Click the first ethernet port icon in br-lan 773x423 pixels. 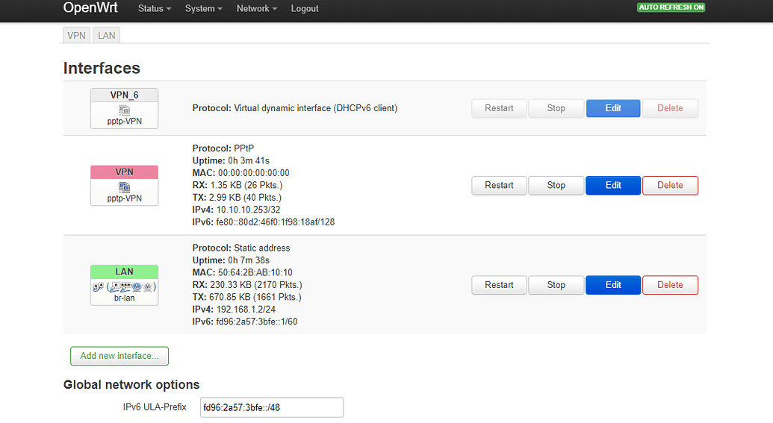[114, 286]
